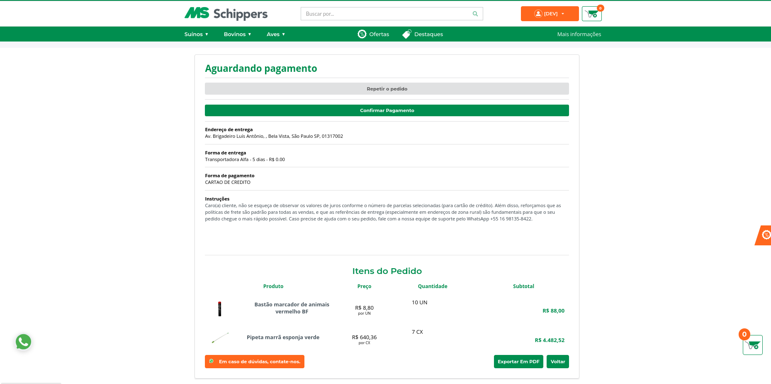
Task: Click the Ofertas percent badge icon
Action: (x=362, y=34)
